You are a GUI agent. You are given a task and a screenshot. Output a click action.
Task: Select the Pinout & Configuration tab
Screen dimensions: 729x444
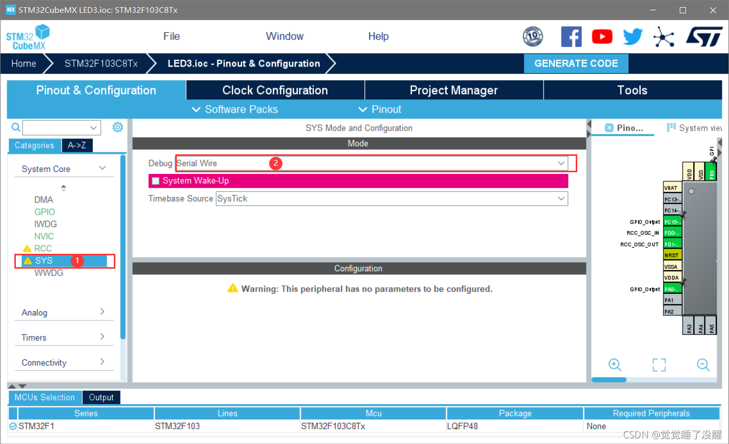click(96, 90)
